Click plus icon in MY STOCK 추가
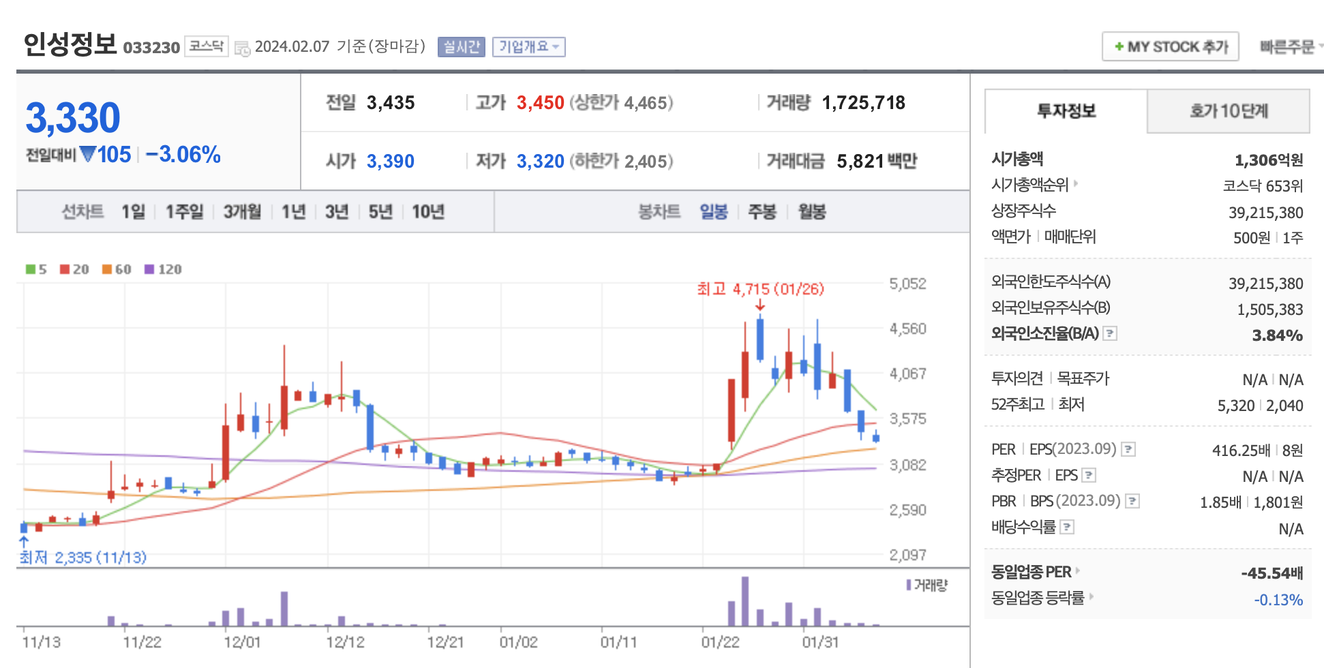1324x668 pixels. tap(1119, 46)
